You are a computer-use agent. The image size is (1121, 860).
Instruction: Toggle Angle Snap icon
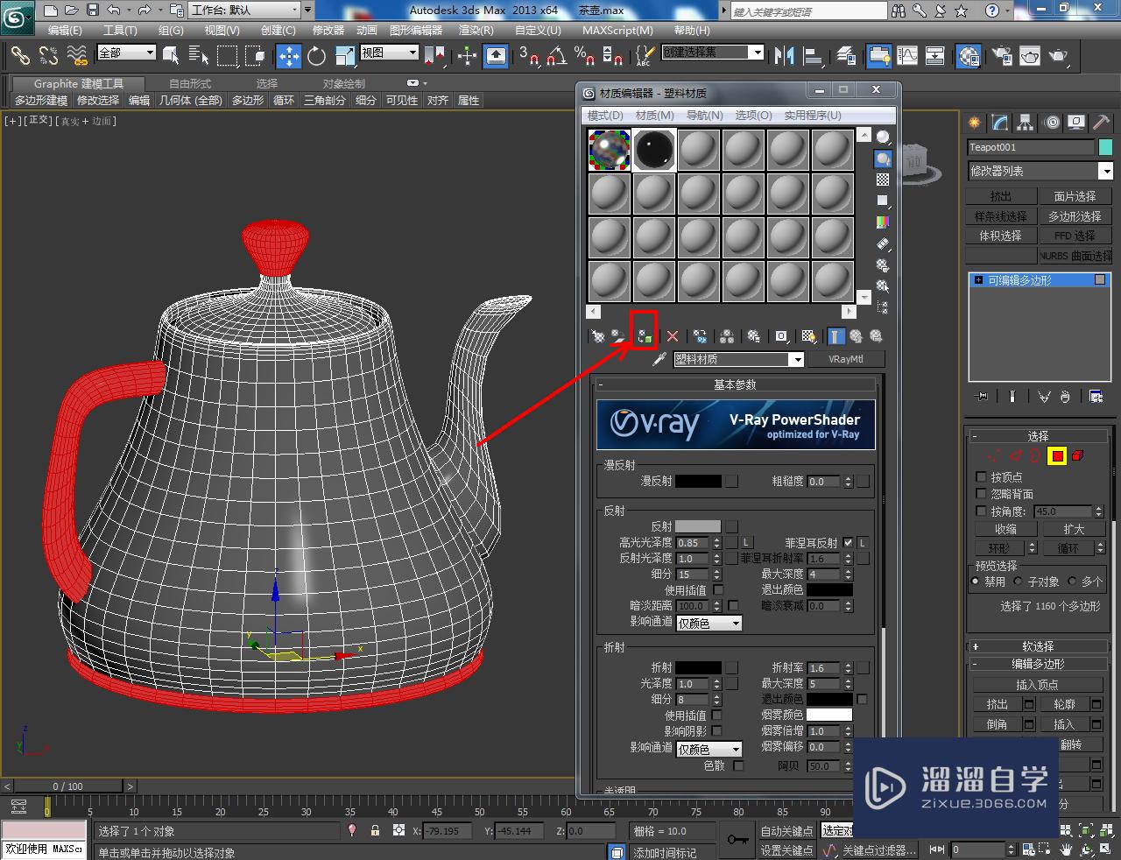tap(557, 56)
